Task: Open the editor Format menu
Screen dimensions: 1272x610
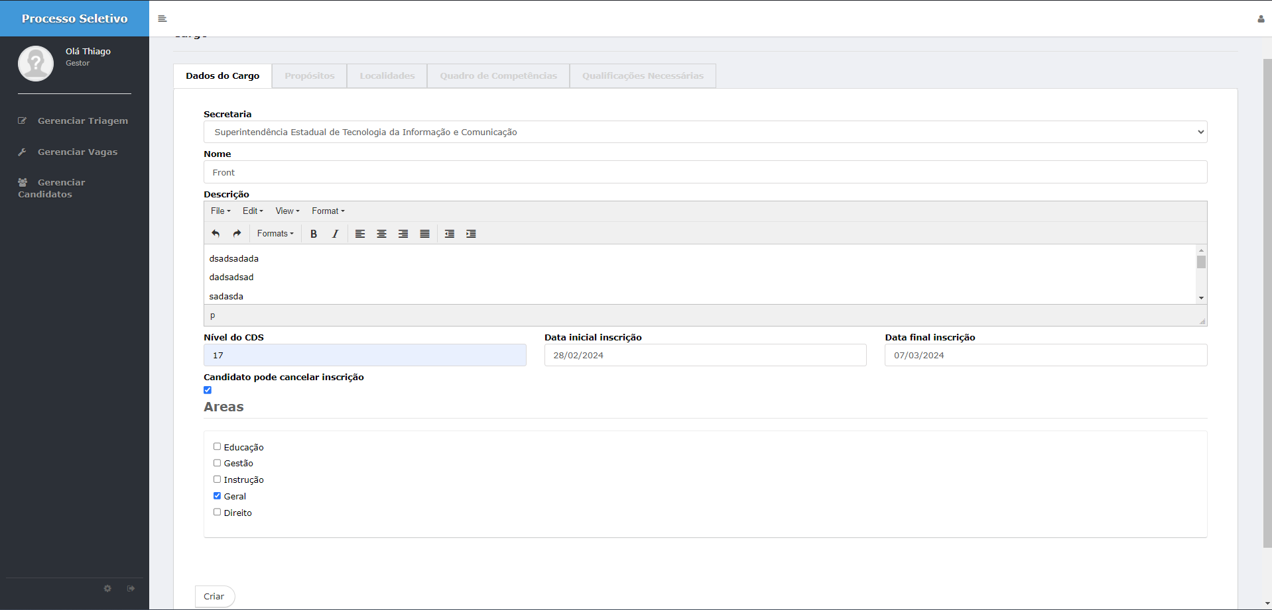Action: 328,211
